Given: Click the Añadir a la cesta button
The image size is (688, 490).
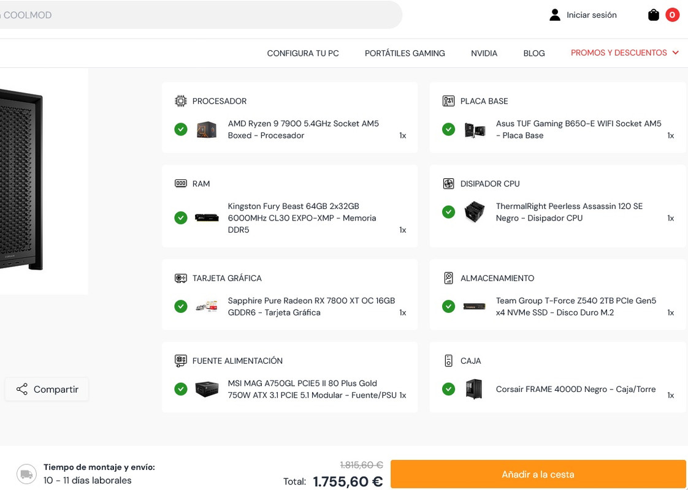Looking at the screenshot, I should 538,474.
